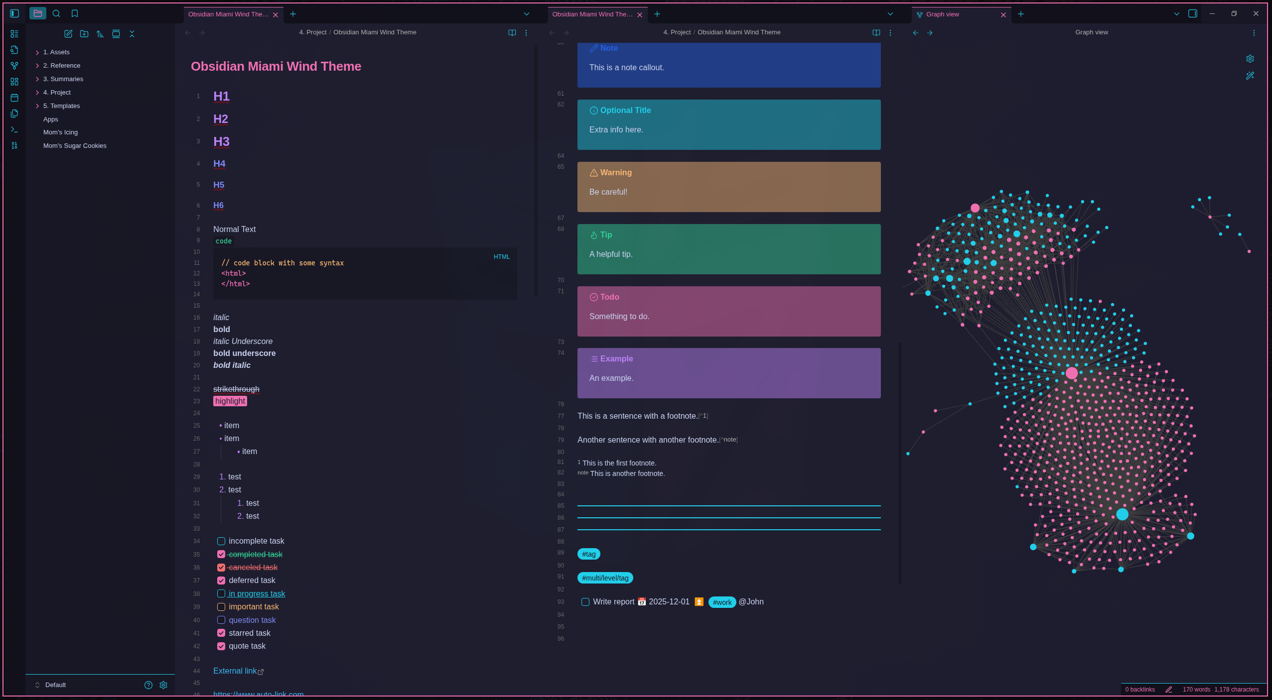Click the pencil edit icon in status bar
The height and width of the screenshot is (700, 1272).
click(x=1169, y=690)
